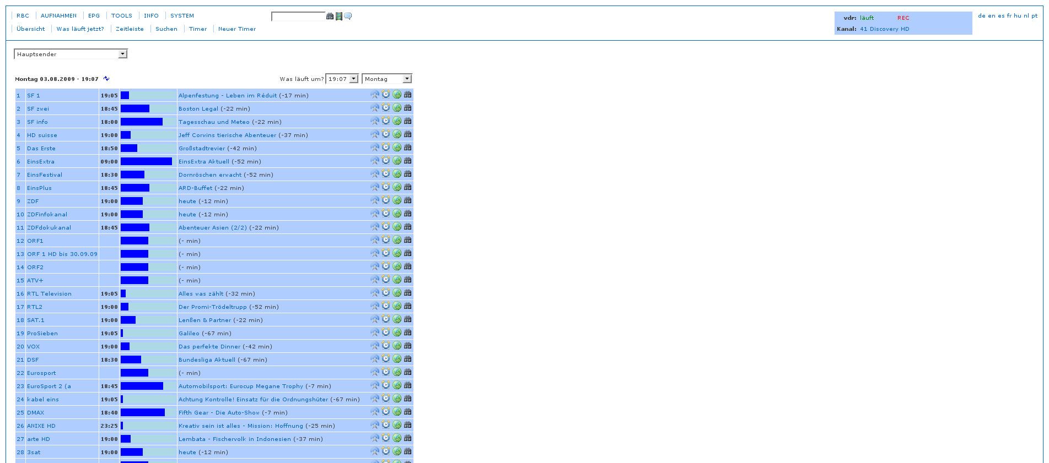Click the progress bar in the SF info row
The width and height of the screenshot is (1049, 463).
tap(148, 122)
